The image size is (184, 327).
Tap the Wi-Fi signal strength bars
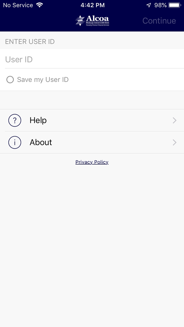(x=39, y=5)
